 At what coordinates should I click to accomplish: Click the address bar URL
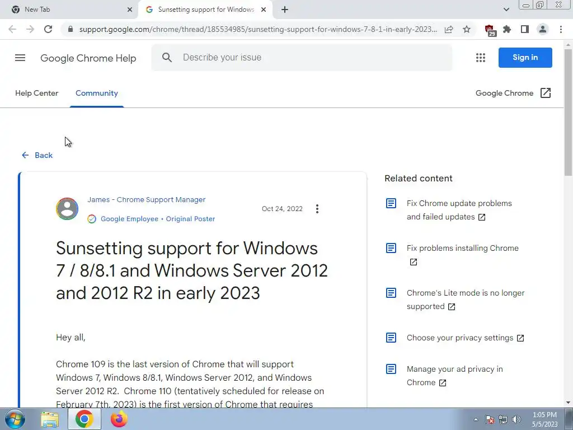tap(258, 29)
